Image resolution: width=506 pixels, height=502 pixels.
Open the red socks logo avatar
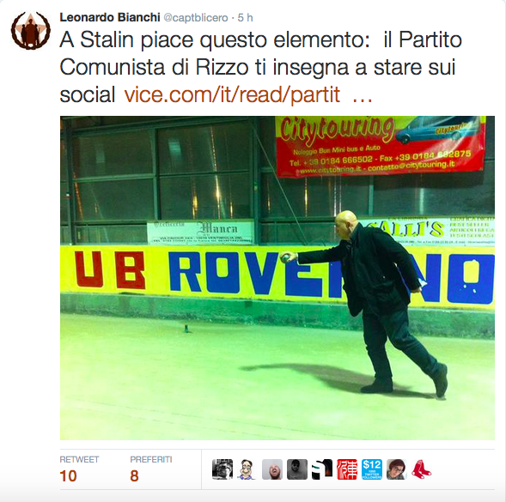click(422, 469)
